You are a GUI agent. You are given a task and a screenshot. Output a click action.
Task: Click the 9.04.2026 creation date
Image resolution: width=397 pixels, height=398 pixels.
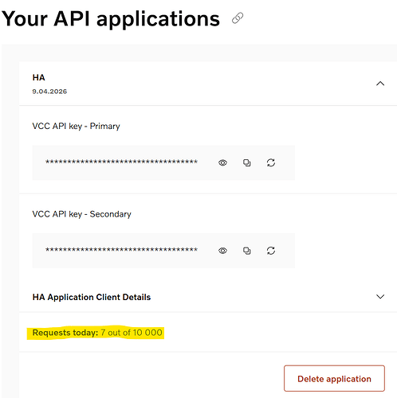point(49,92)
